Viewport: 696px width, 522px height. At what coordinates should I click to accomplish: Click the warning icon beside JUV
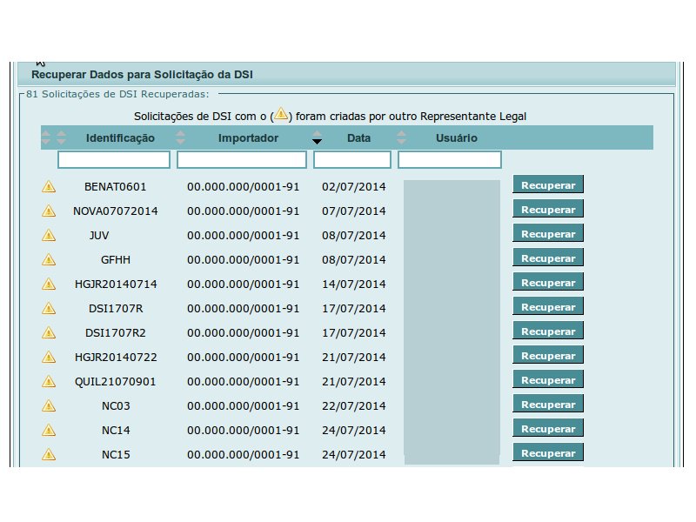pyautogui.click(x=49, y=236)
